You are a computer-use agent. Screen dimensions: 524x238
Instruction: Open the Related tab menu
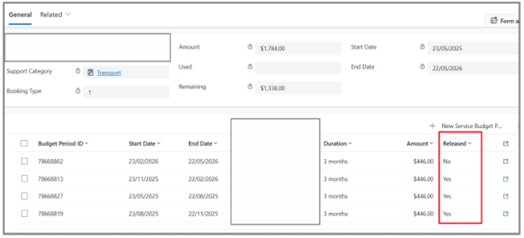pos(55,15)
